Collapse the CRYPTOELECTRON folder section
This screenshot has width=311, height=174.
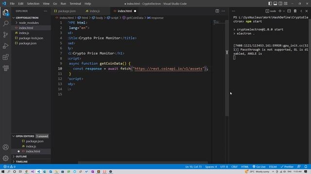tap(27, 18)
